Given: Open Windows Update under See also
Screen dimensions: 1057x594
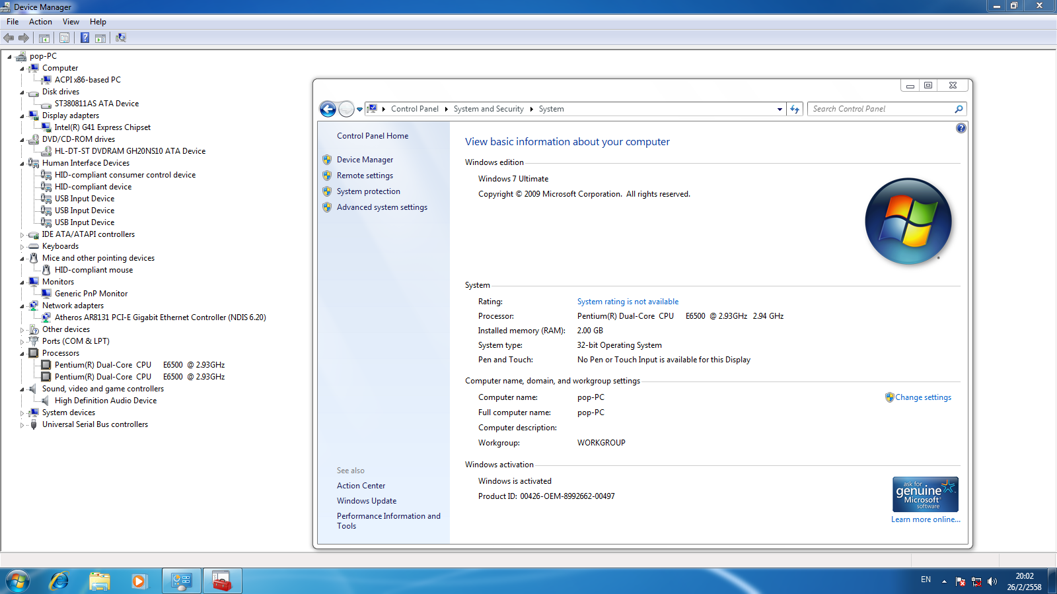Looking at the screenshot, I should 367,501.
